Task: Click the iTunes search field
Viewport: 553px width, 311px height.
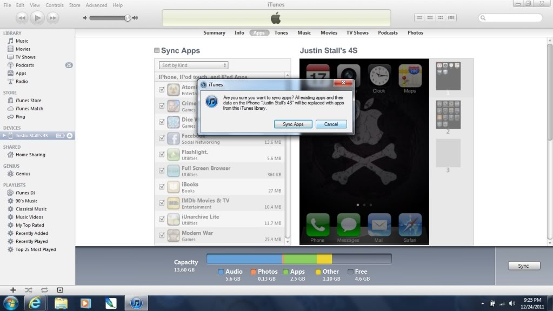Action: tap(510, 18)
